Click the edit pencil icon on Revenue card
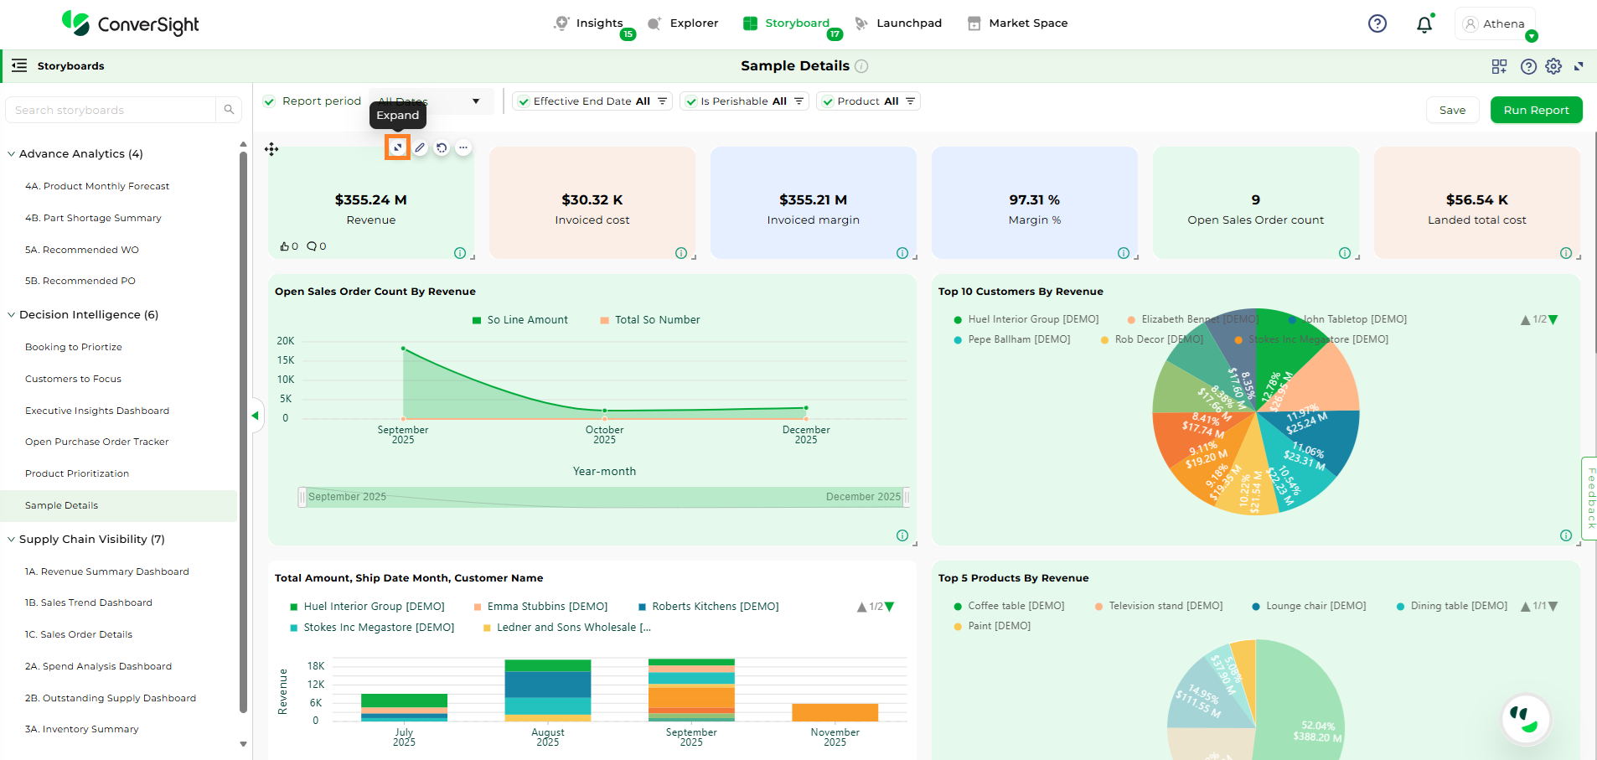The width and height of the screenshot is (1597, 760). 420,147
